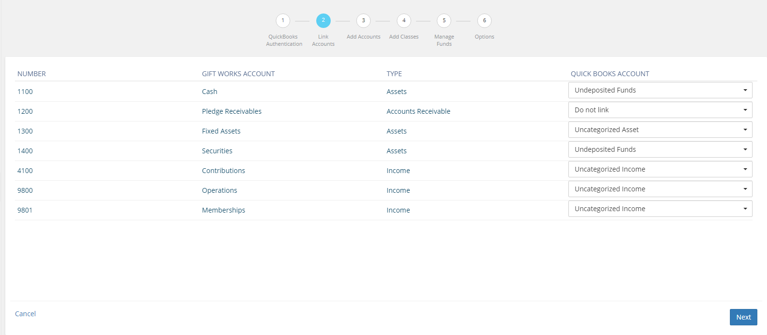This screenshot has width=767, height=335.
Task: Click the Securities account name
Action: coord(217,151)
